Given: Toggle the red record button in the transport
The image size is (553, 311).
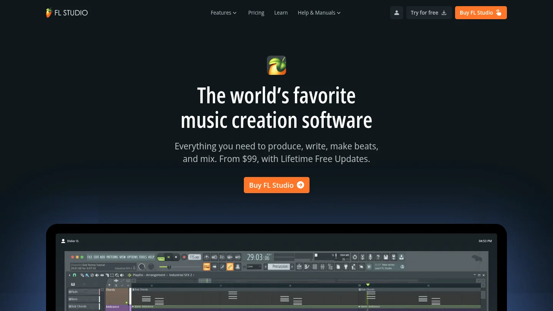Looking at the screenshot, I should (184, 257).
